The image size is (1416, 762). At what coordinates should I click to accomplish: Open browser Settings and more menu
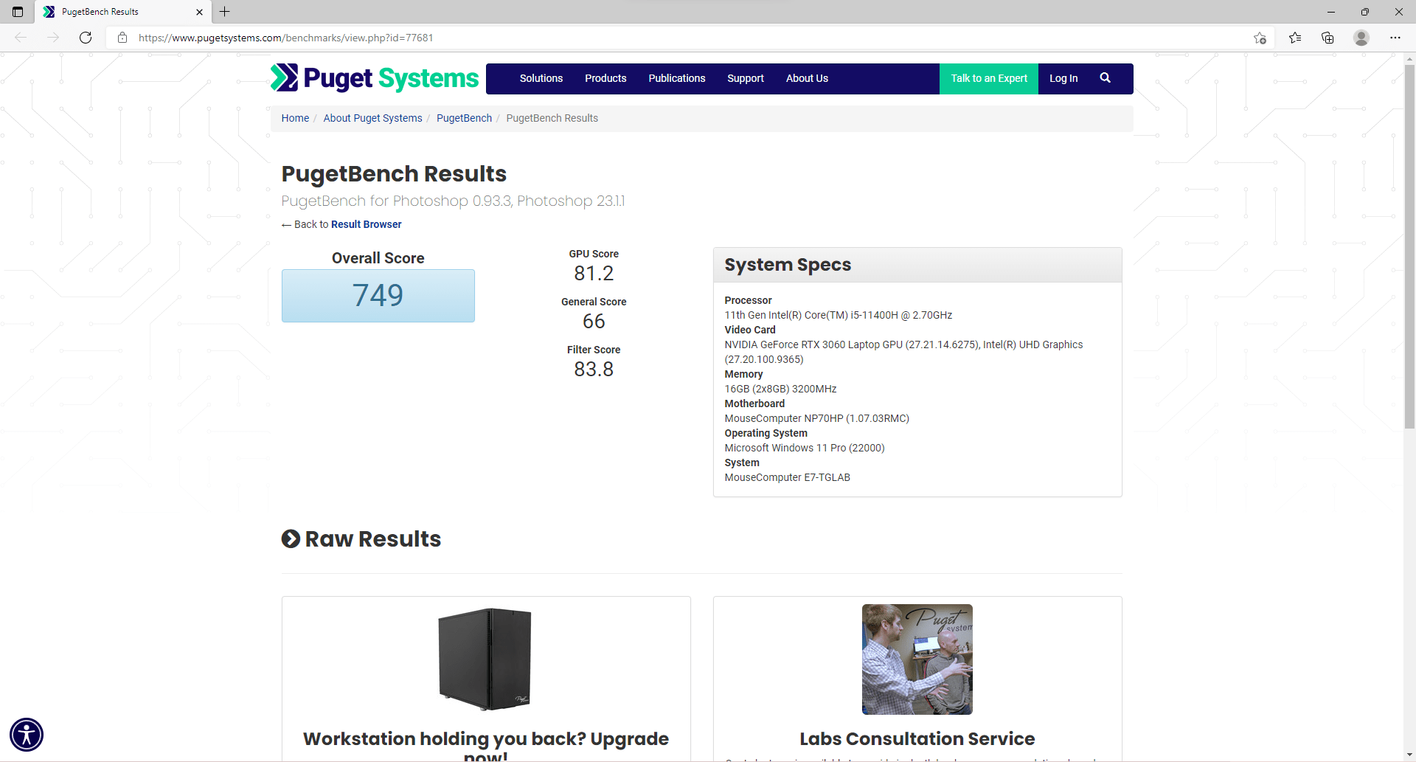pyautogui.click(x=1395, y=38)
